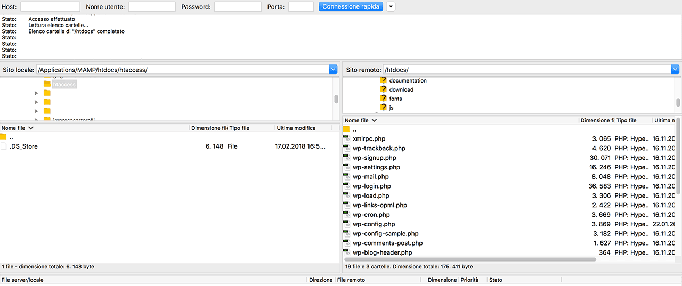Click the File server/locale queue column header

(153, 280)
